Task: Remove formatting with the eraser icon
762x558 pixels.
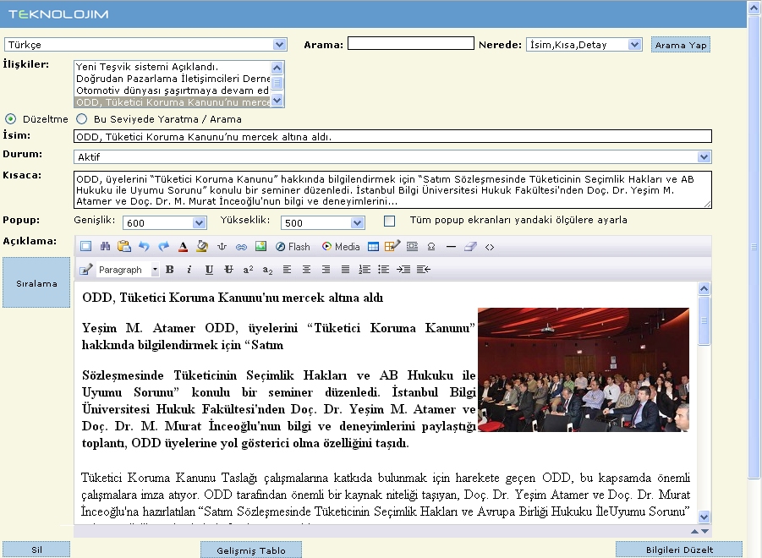Action: click(470, 247)
